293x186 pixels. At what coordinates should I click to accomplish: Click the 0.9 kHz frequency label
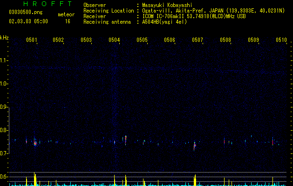point(4,107)
